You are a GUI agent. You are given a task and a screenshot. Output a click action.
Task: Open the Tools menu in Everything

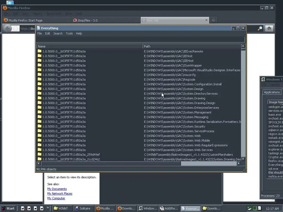click(x=69, y=33)
